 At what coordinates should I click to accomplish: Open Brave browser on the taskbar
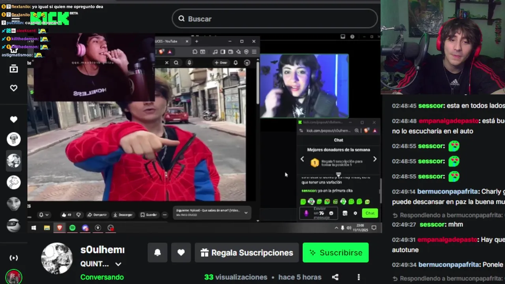coord(60,228)
